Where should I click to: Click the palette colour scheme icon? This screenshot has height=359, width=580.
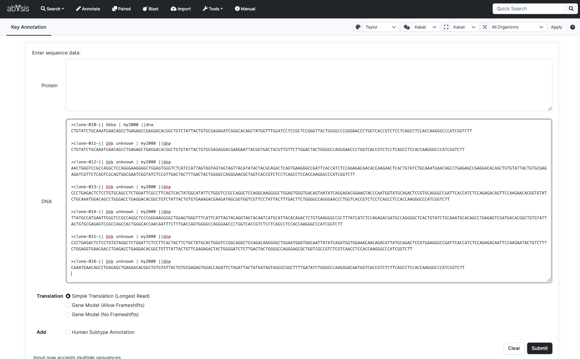358,27
